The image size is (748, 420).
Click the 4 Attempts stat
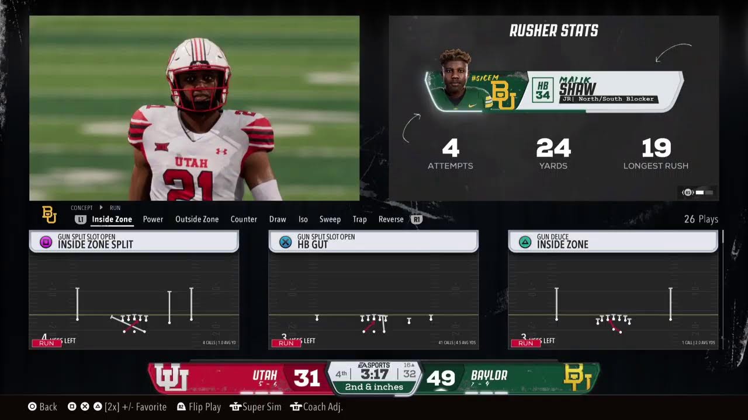tap(450, 154)
